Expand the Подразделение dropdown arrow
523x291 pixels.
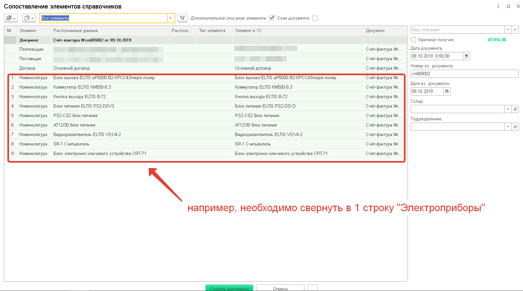pos(508,127)
